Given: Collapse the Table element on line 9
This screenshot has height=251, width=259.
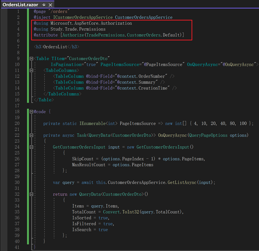Looking at the screenshot, I should 31,59.
